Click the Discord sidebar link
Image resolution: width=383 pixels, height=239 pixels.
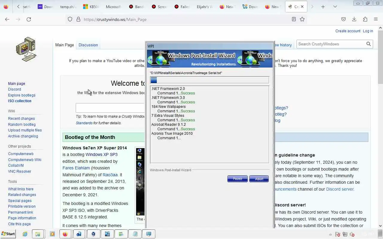[14, 89]
